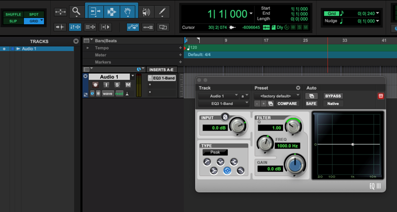The image size is (397, 212).
Task: Click the read automation mode button
Action: point(119,94)
